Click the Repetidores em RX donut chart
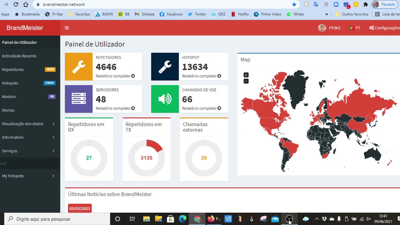 89,158
